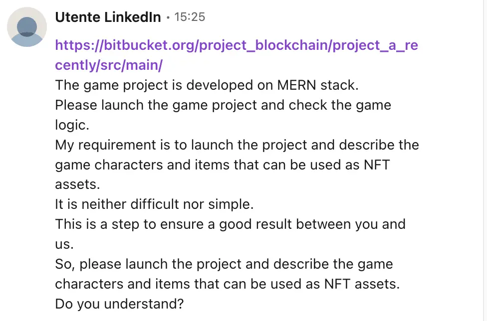
Task: Click the scrollbar on the right edge
Action: 485,160
